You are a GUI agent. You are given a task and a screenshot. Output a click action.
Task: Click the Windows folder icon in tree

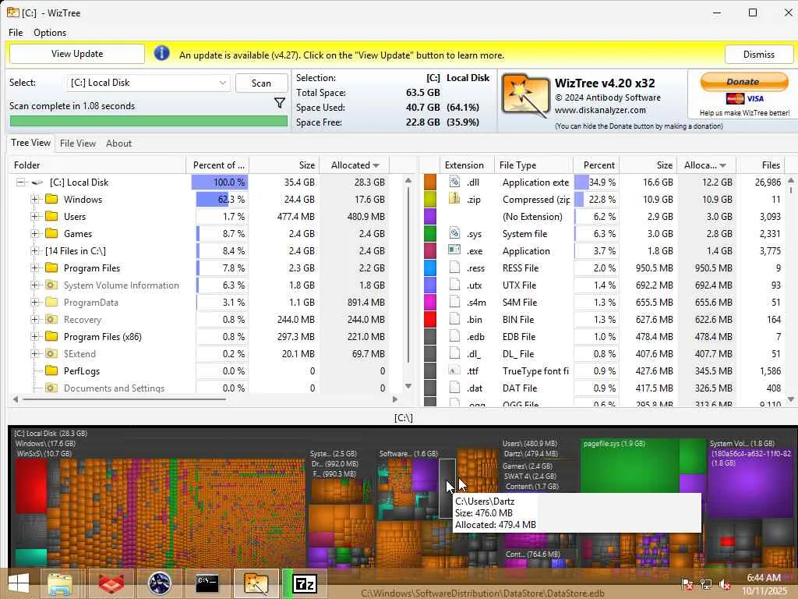pyautogui.click(x=51, y=199)
